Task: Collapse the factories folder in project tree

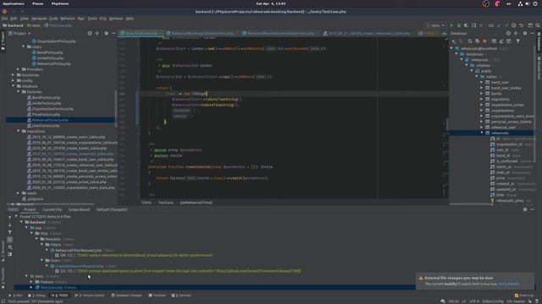Action: (x=19, y=92)
